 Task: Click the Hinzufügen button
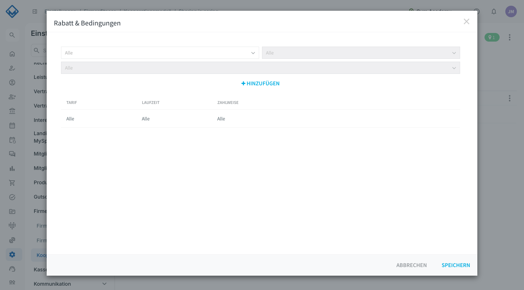click(261, 84)
